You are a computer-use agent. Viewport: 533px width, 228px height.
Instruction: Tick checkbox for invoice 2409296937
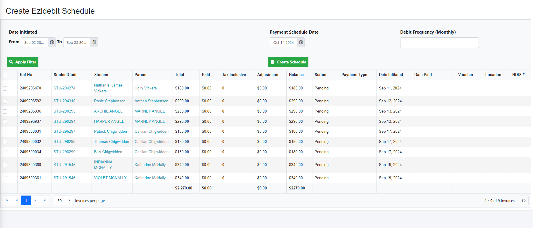click(5, 122)
